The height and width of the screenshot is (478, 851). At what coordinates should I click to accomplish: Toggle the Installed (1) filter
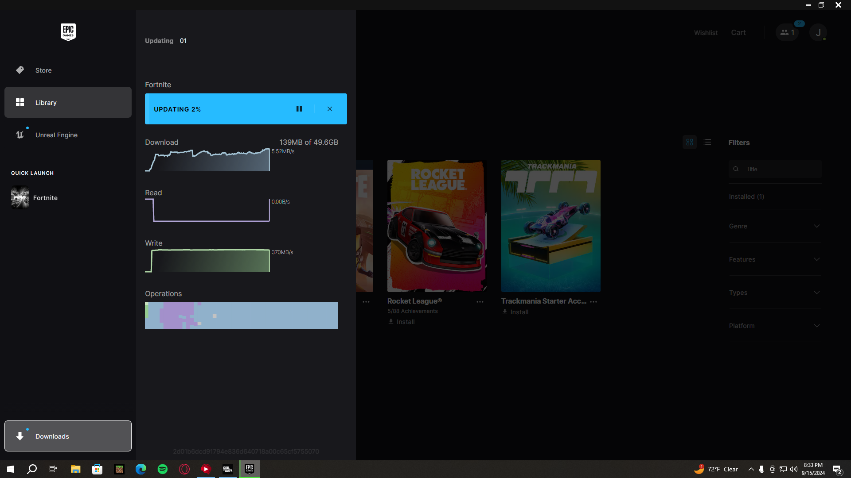pos(746,197)
